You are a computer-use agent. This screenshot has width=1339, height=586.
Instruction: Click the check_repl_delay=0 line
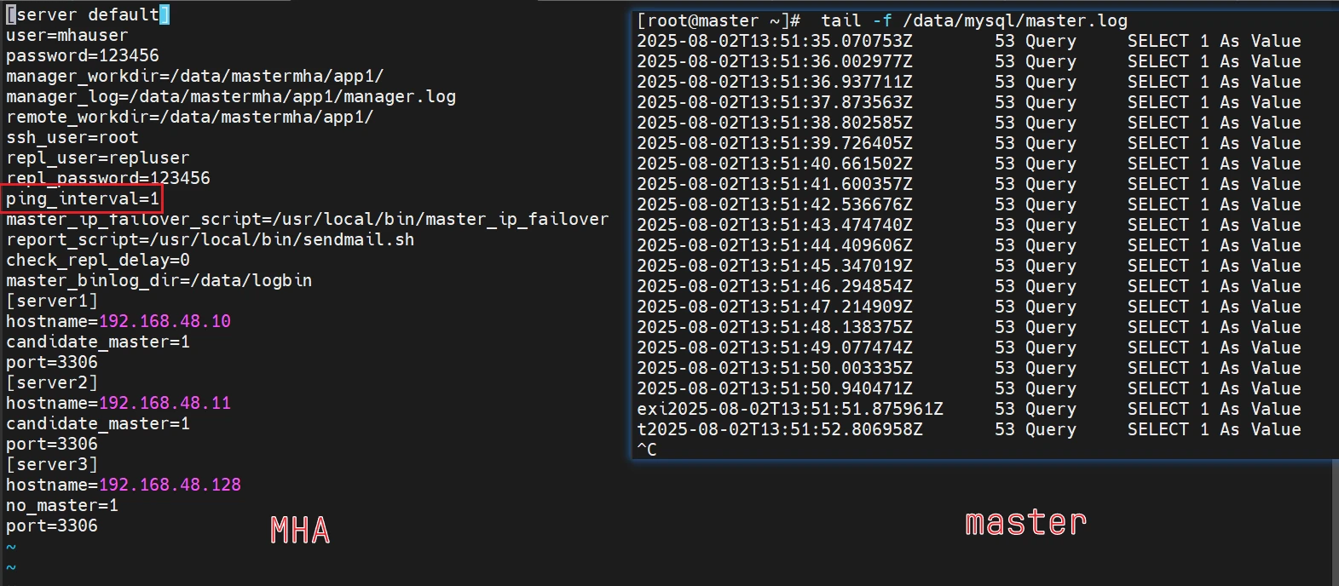[x=97, y=261]
